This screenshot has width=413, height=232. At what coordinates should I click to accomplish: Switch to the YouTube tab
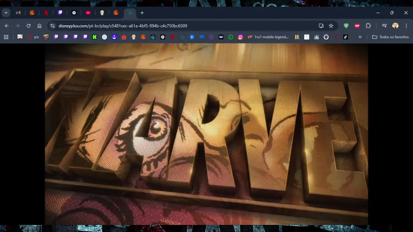pos(88,13)
